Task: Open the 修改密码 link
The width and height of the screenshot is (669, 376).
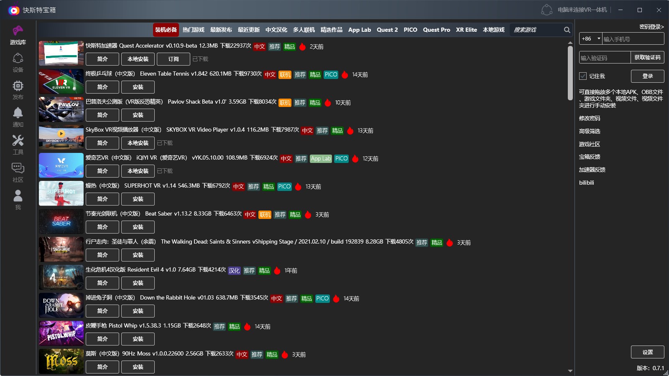Action: coord(590,118)
